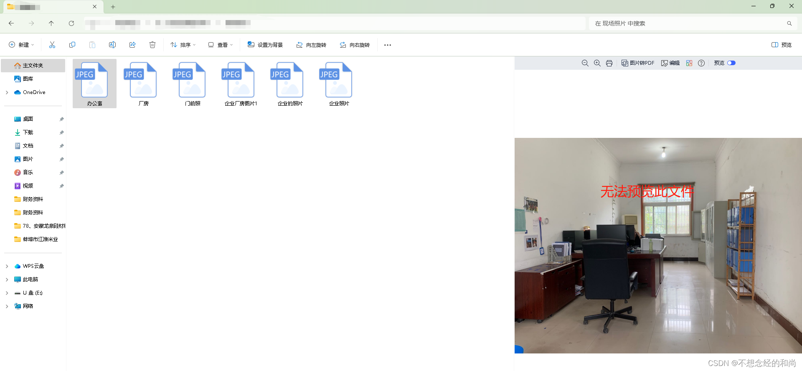This screenshot has width=802, height=371.
Task: Select the 企业照片 JPEG file
Action: 339,84
